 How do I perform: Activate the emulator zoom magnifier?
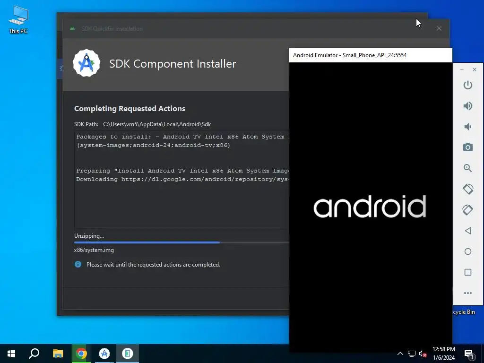click(x=467, y=168)
